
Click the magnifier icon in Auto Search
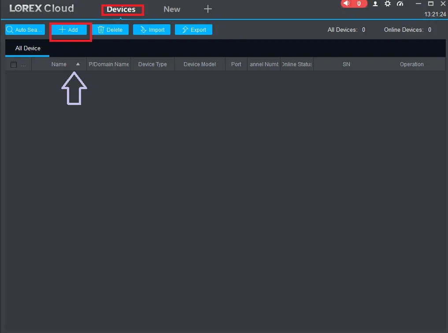pos(9,30)
